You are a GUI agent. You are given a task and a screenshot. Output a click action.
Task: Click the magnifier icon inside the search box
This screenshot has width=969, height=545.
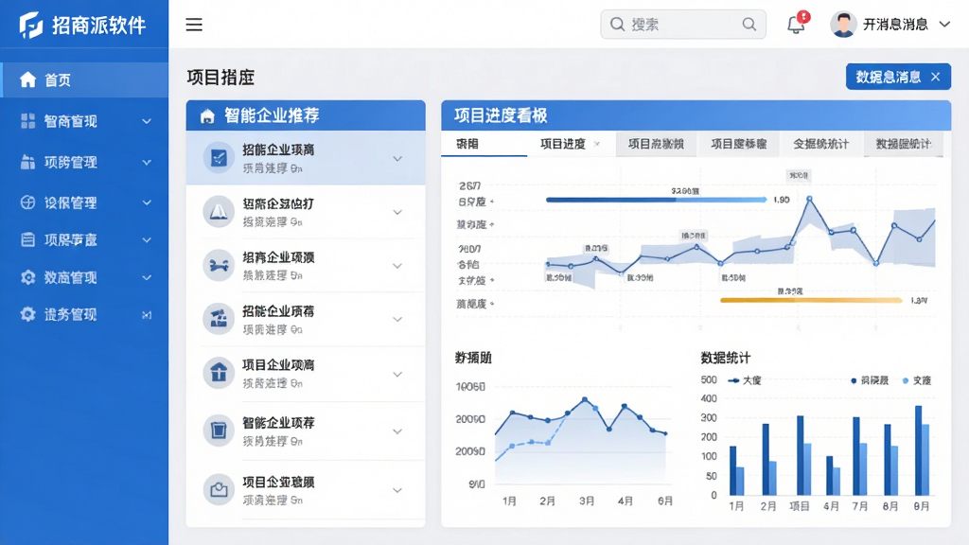tap(617, 24)
